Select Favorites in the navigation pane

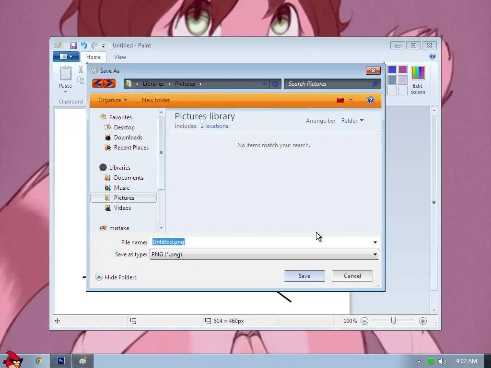click(x=120, y=117)
